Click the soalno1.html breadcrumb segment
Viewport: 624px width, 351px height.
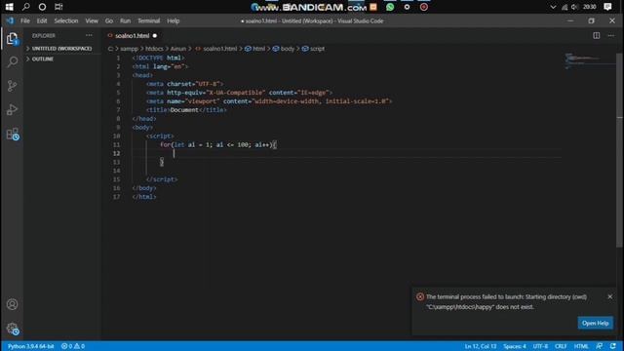click(x=219, y=49)
